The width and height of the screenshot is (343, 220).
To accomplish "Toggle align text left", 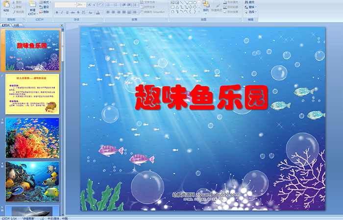I will click(x=108, y=12).
